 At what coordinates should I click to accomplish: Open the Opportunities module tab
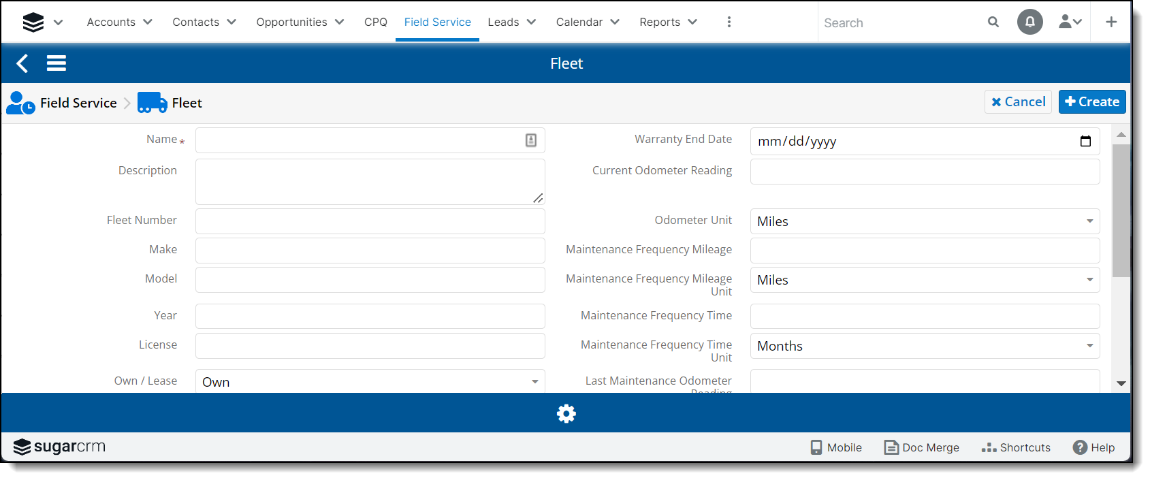point(291,22)
